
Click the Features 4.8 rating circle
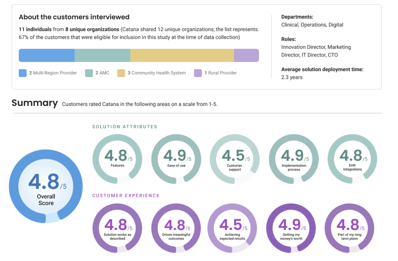117,159
